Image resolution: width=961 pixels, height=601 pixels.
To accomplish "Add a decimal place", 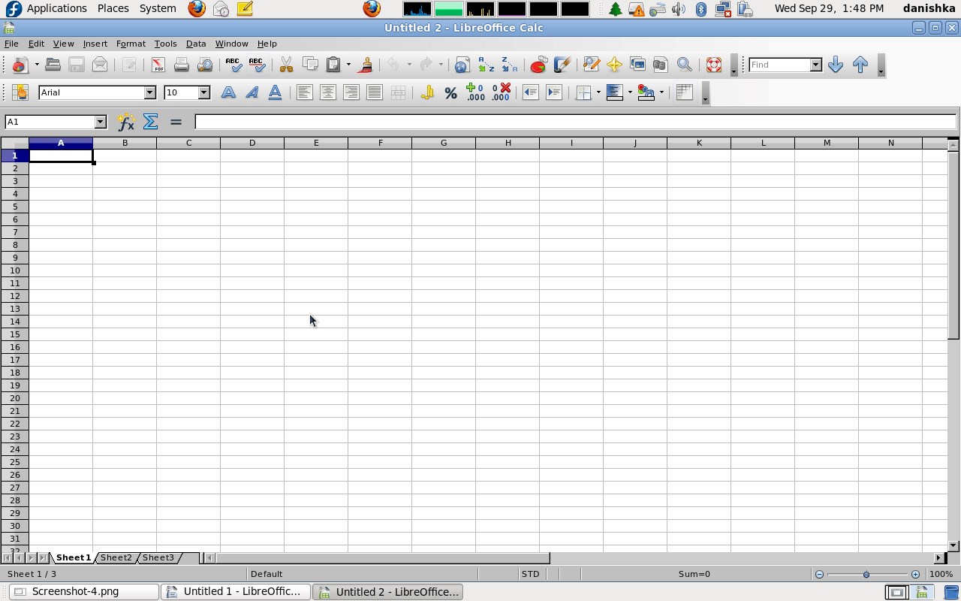I will pos(475,92).
